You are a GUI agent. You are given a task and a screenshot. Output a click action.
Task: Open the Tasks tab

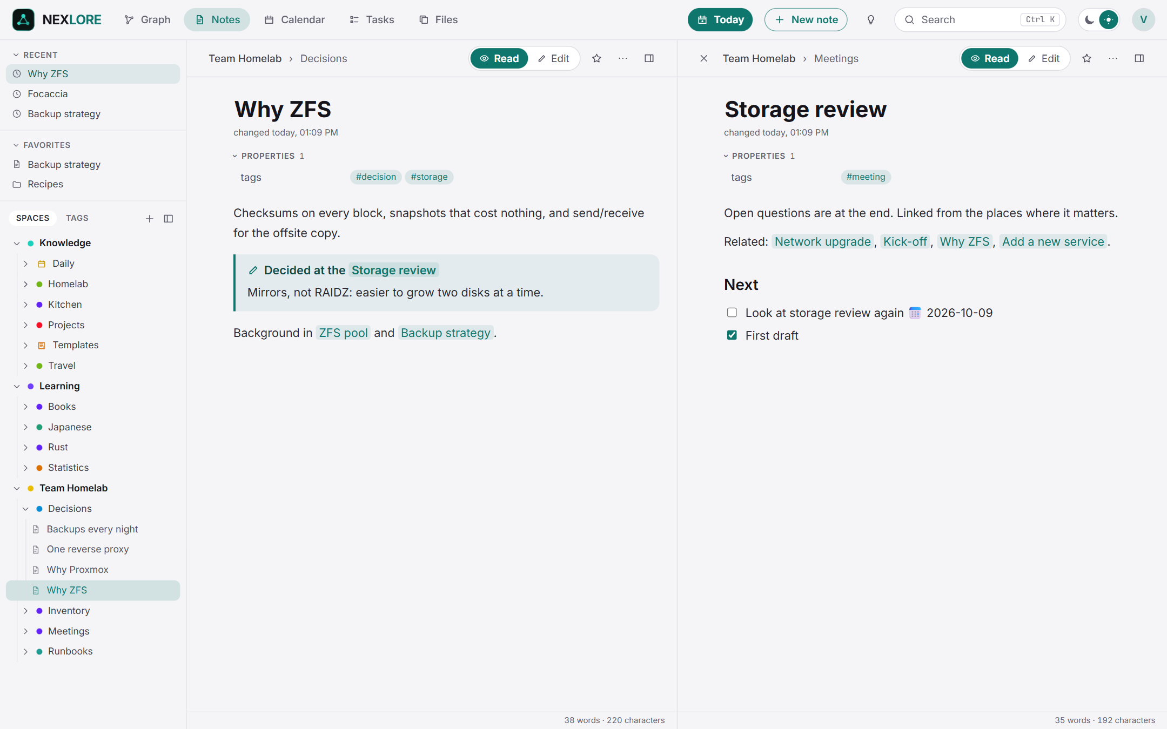pyautogui.click(x=372, y=20)
